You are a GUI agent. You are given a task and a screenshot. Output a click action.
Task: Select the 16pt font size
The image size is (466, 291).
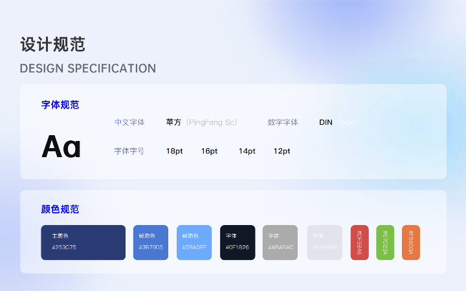(x=209, y=151)
